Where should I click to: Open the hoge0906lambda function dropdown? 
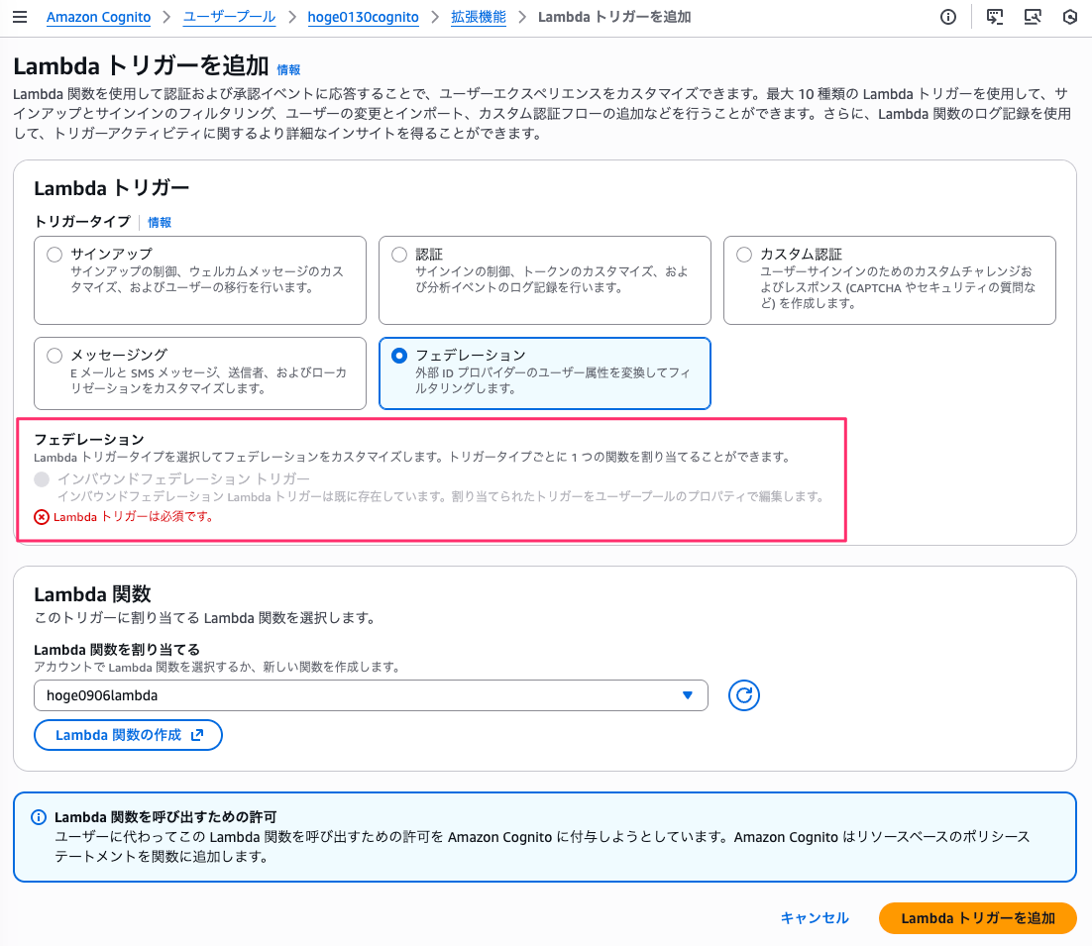point(371,695)
